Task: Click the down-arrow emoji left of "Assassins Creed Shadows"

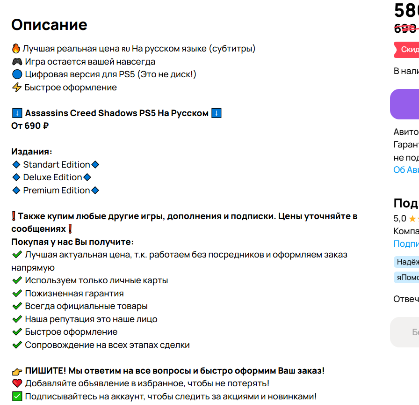Action: (x=17, y=113)
